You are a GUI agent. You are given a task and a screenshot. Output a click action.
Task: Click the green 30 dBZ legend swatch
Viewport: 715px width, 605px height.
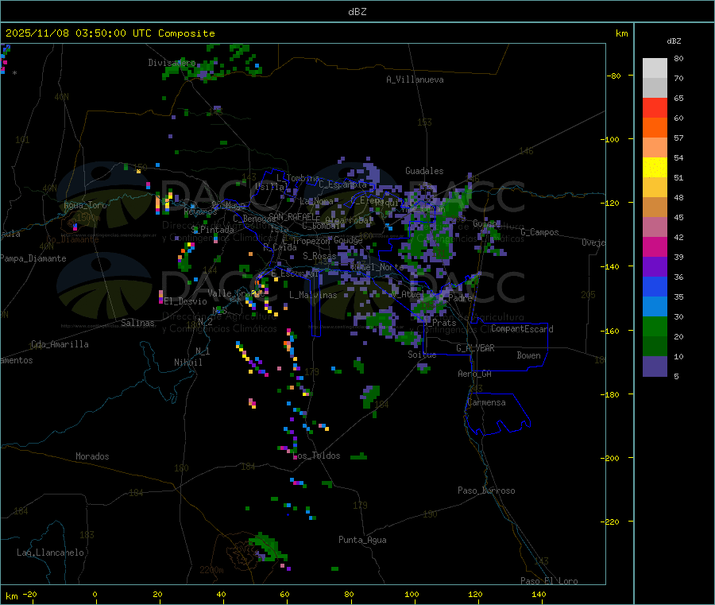tap(655, 326)
